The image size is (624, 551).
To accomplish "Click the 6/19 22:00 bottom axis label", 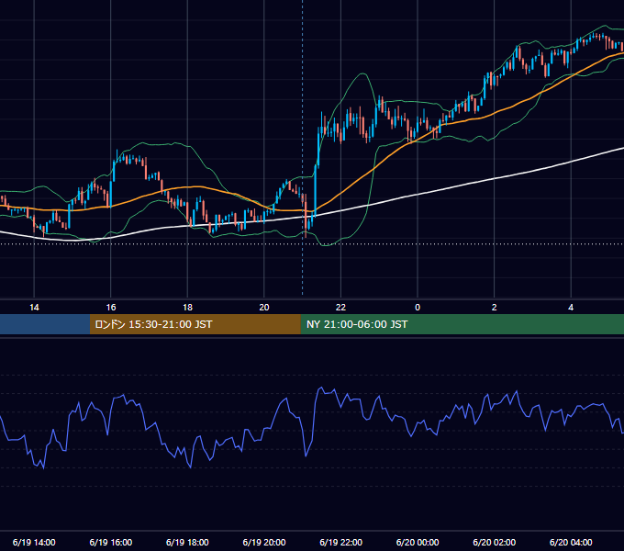I will coord(341,542).
